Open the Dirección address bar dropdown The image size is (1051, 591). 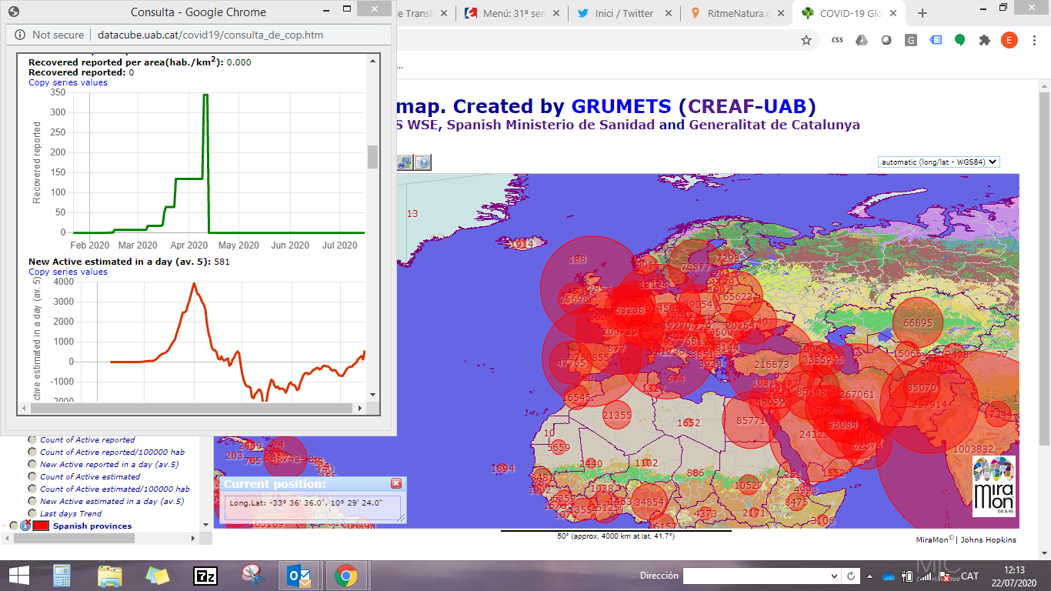(x=832, y=575)
